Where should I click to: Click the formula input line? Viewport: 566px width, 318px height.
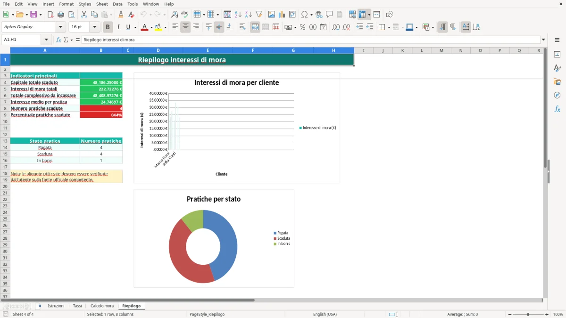[x=311, y=40]
